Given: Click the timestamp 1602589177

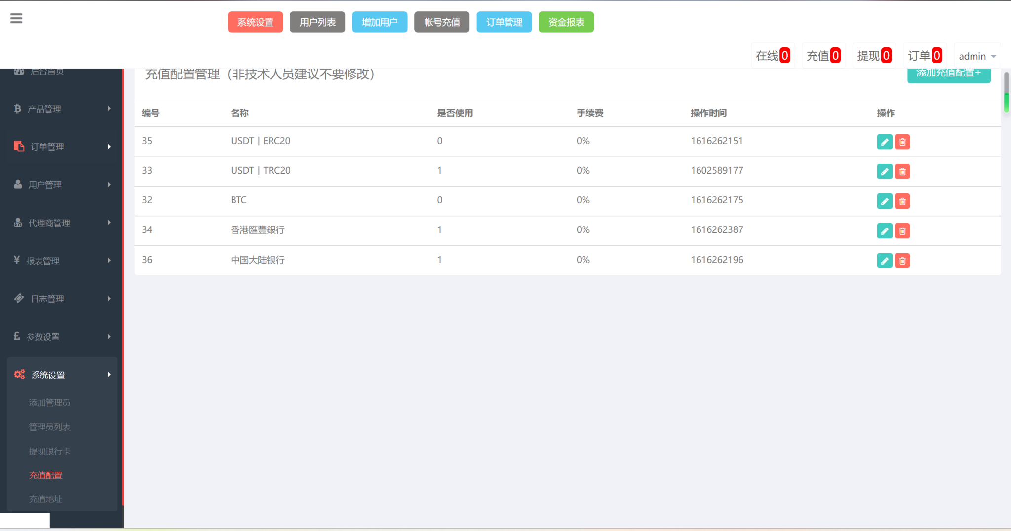Looking at the screenshot, I should [717, 170].
